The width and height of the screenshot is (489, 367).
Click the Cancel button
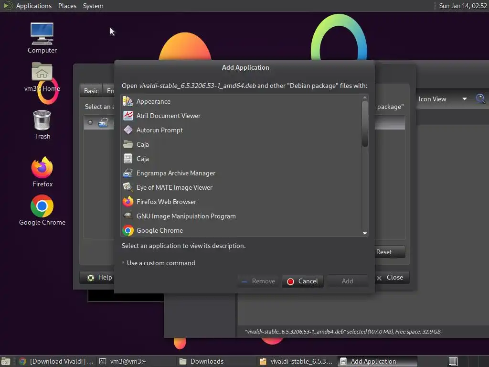[x=302, y=281]
